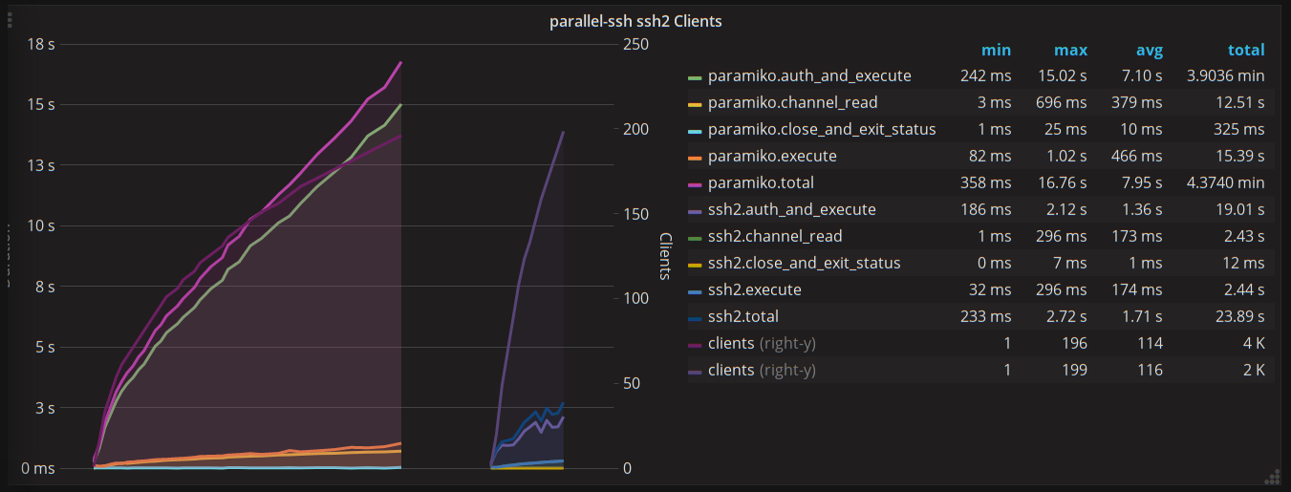Toggle the paramiko.close_and_exit_status series
Viewport: 1291px width, 492px height.
[822, 129]
